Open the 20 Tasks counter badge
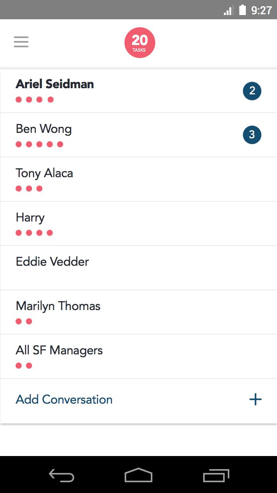Image resolution: width=277 pixels, height=493 pixels. pyautogui.click(x=140, y=42)
